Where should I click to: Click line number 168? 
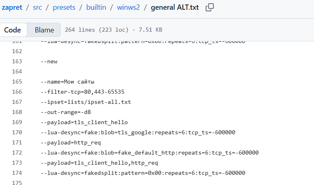[17, 112]
